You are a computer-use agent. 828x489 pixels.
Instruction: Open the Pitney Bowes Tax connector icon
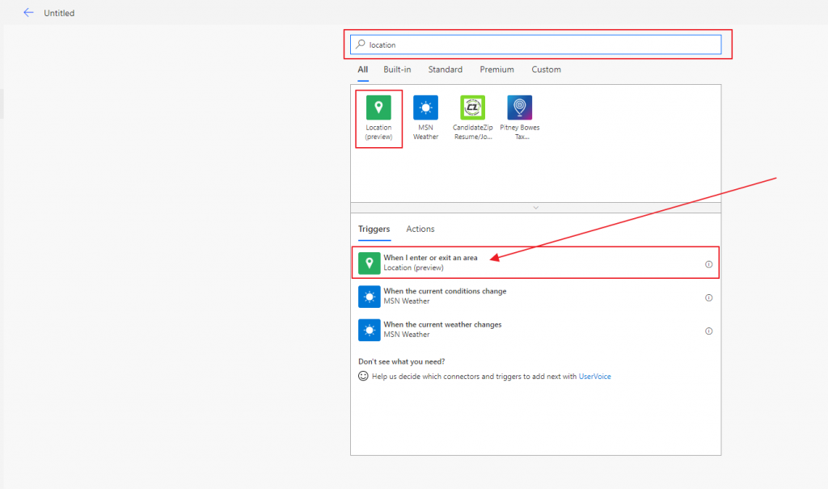tap(519, 107)
